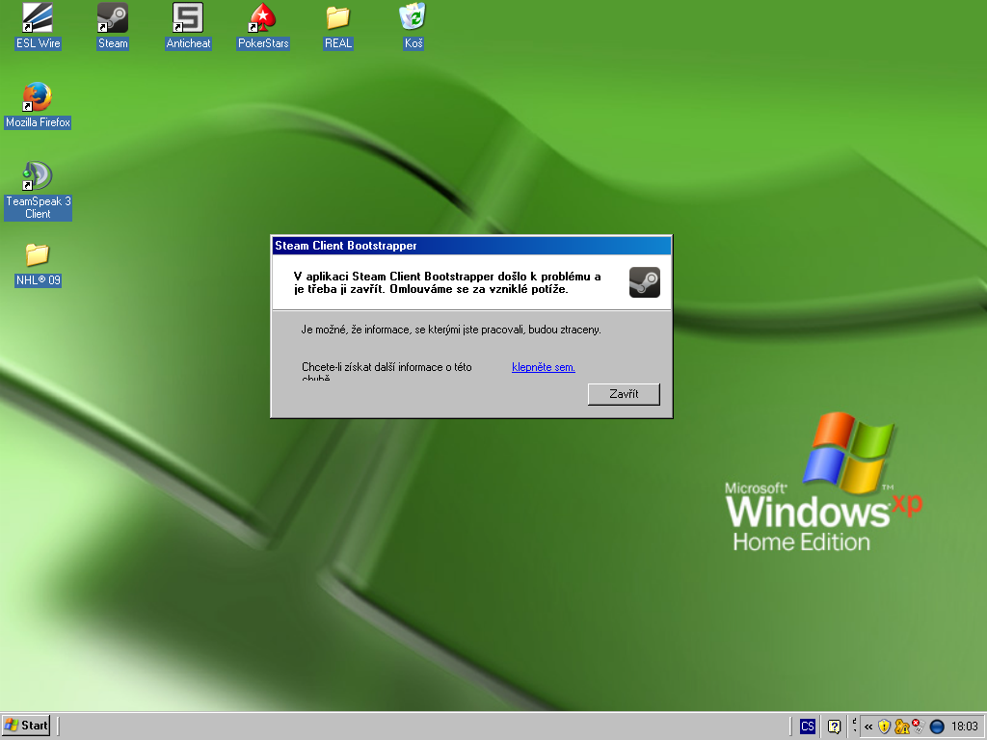
Task: Click the yellow security shield tray icon
Action: click(x=884, y=727)
